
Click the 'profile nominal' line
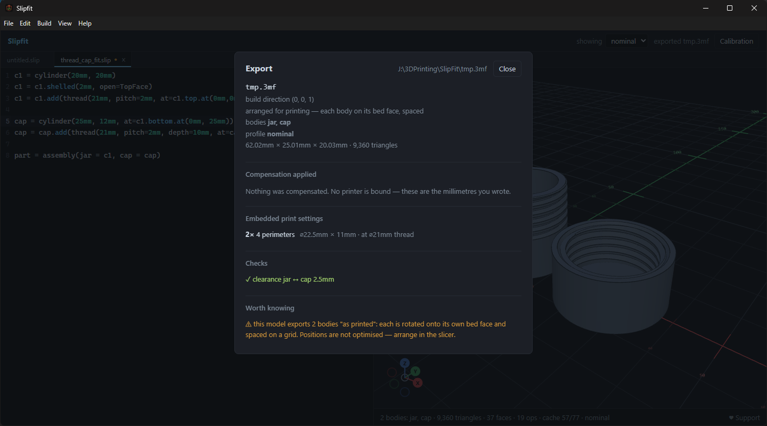click(x=270, y=134)
